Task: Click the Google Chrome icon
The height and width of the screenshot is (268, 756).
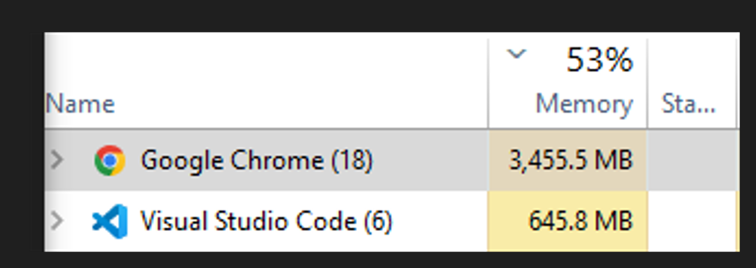Action: click(x=110, y=160)
